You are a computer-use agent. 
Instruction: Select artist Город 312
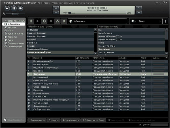[x=61, y=43]
